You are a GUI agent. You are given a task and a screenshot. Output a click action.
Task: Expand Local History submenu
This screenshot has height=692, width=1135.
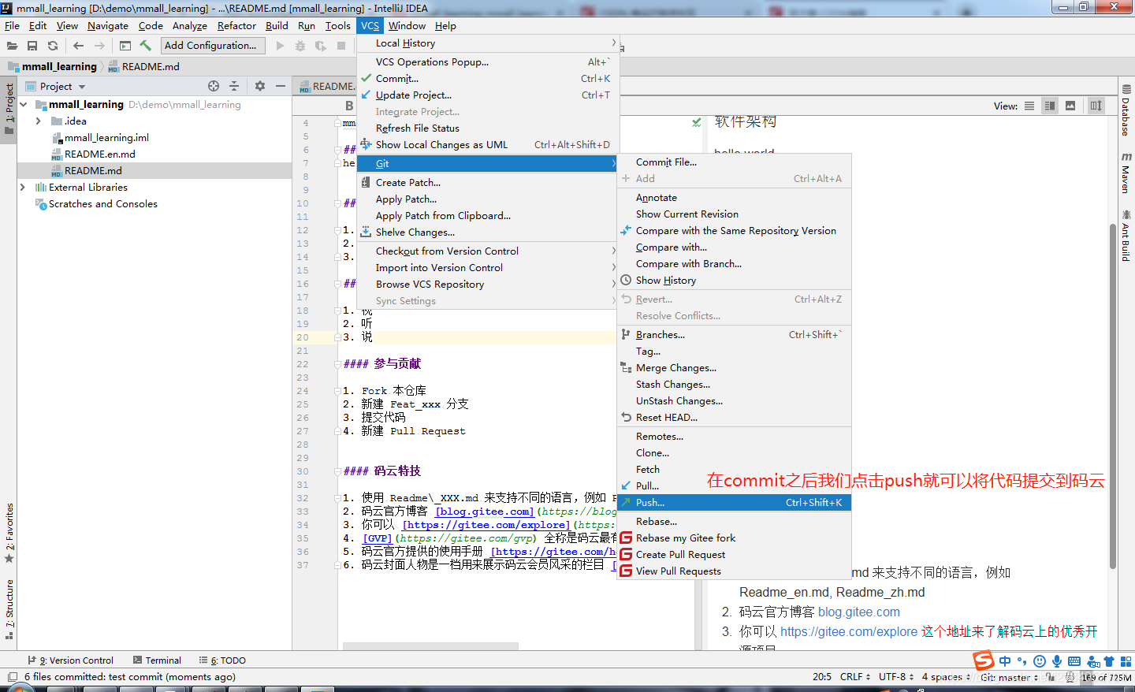coord(487,43)
